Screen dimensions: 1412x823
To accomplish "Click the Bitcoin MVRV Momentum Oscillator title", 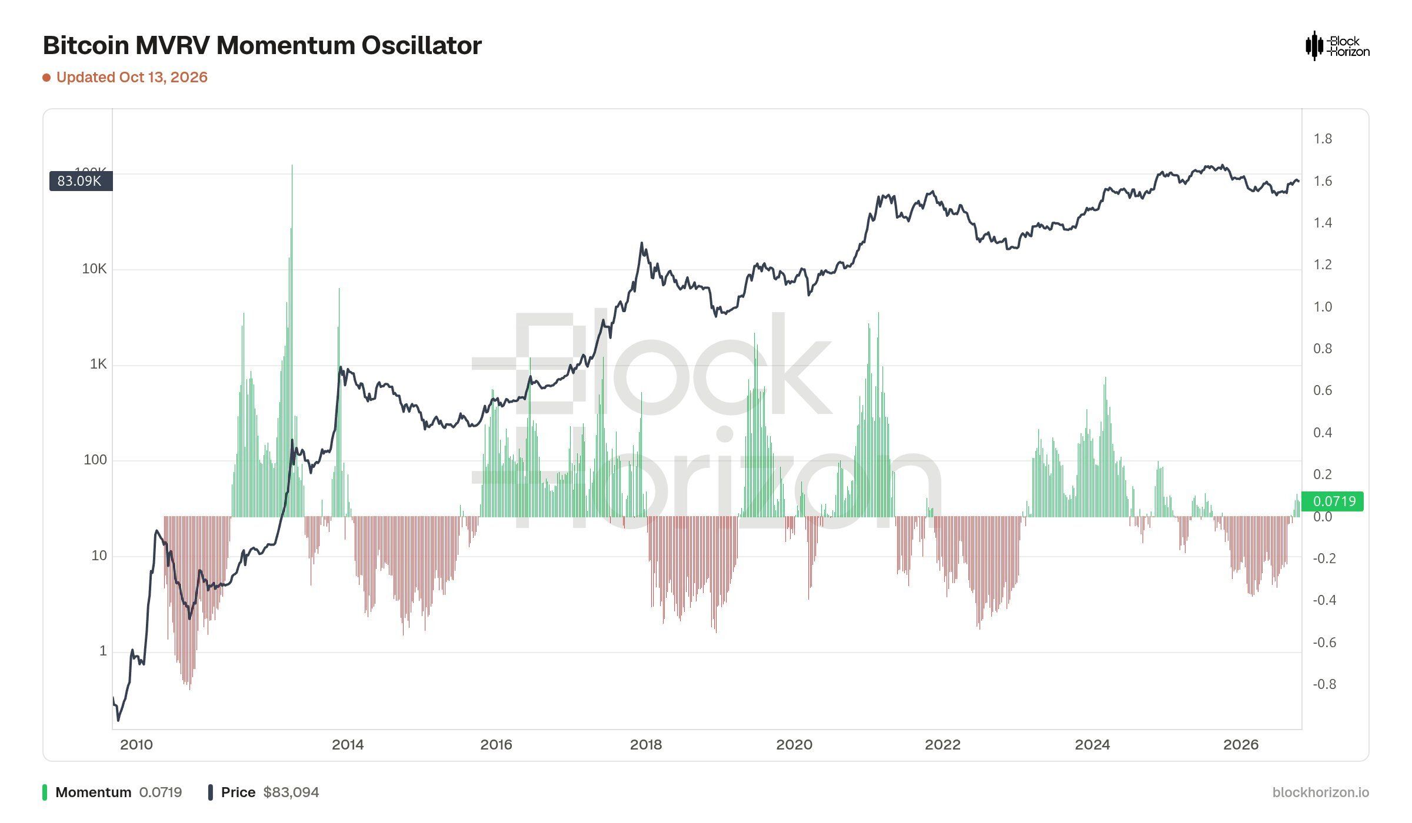I will pos(262,45).
